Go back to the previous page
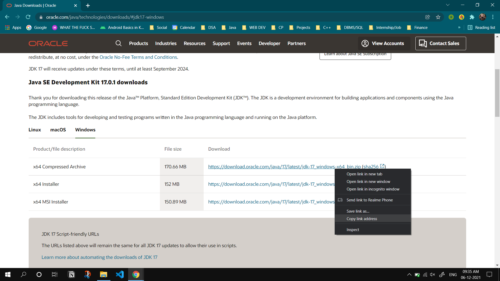 (x=7, y=17)
